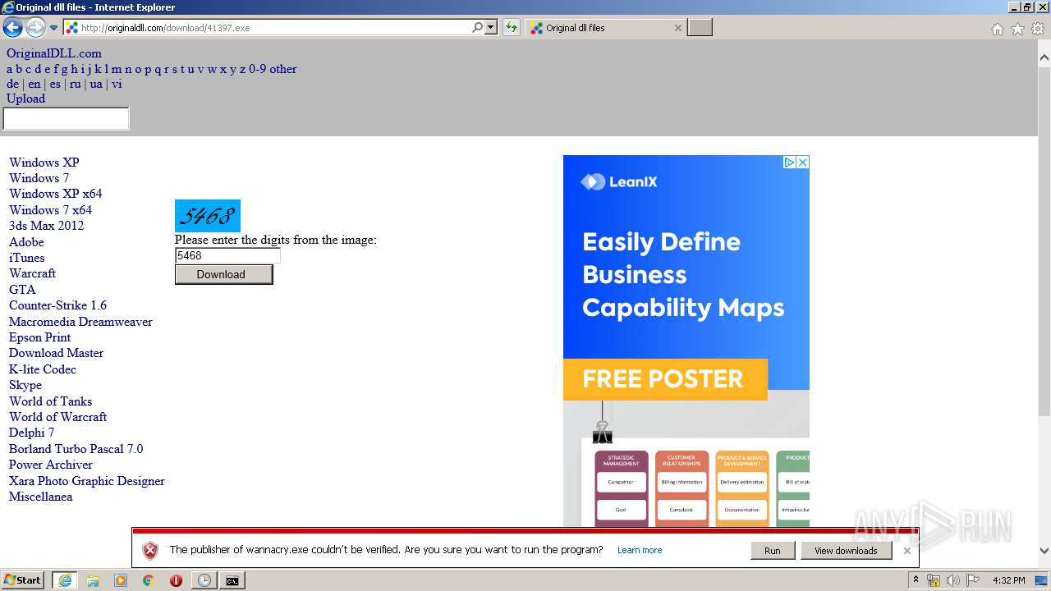Open the World of Tanks category
Screen dimensions: 1051x591
[50, 401]
